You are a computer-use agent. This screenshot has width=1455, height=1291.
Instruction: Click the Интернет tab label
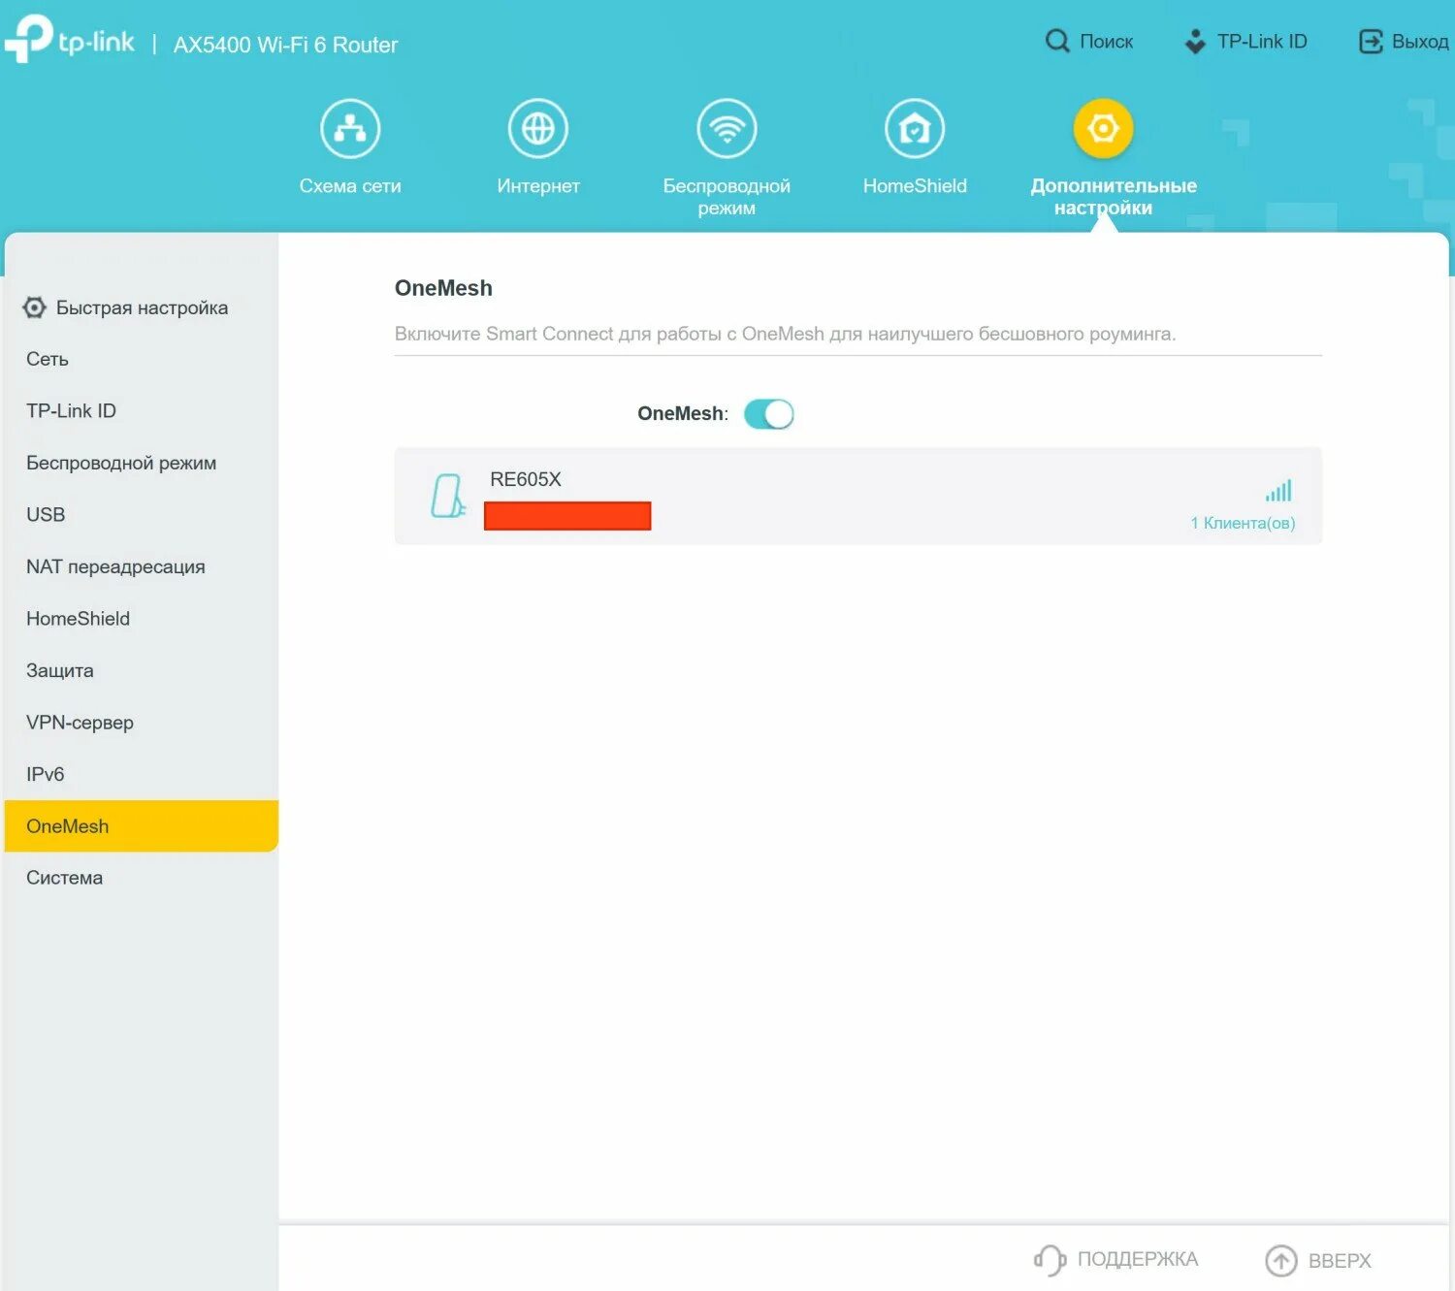[x=538, y=186]
